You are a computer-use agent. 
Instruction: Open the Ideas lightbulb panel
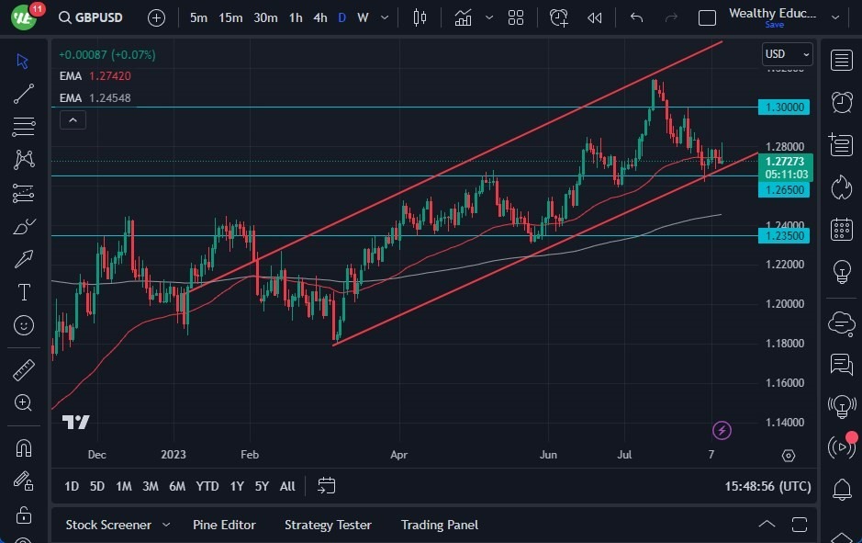click(x=841, y=272)
